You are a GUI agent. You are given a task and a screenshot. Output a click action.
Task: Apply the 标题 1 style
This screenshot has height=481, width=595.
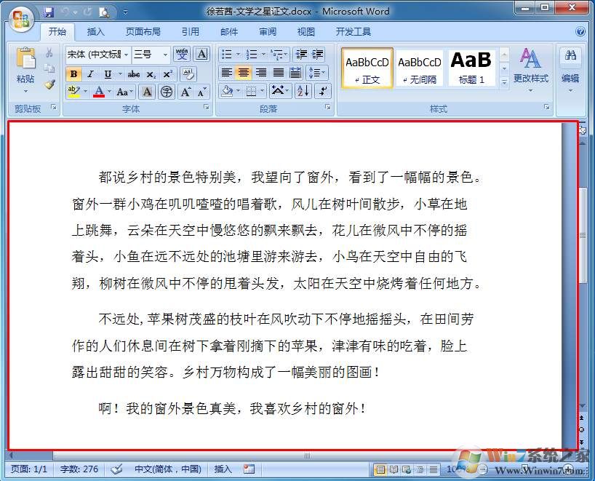471,68
